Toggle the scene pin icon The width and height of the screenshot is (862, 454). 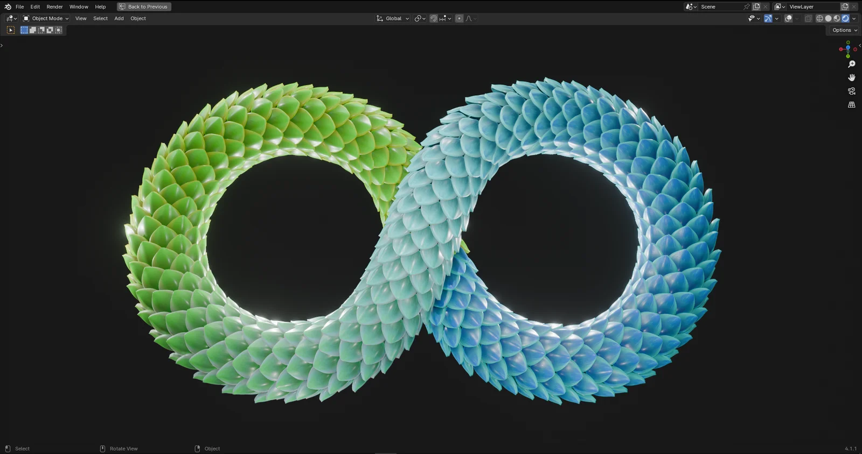747,6
